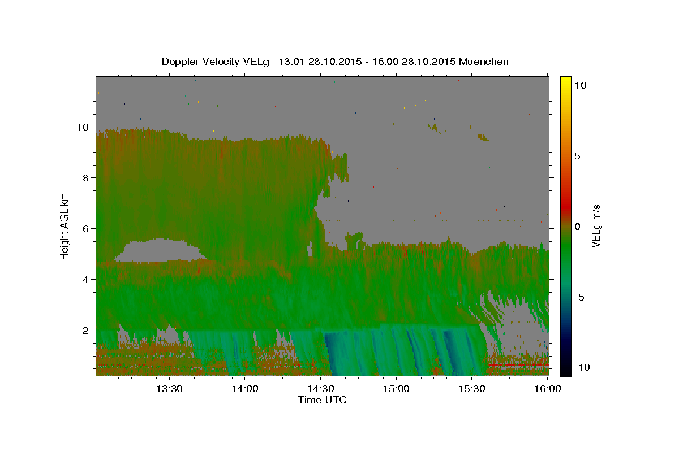This screenshot has width=679, height=452.
Task: Click the 'Time UTC' axis label
Action: click(x=322, y=400)
